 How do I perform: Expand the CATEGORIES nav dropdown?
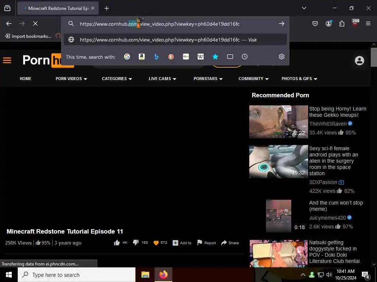[117, 79]
